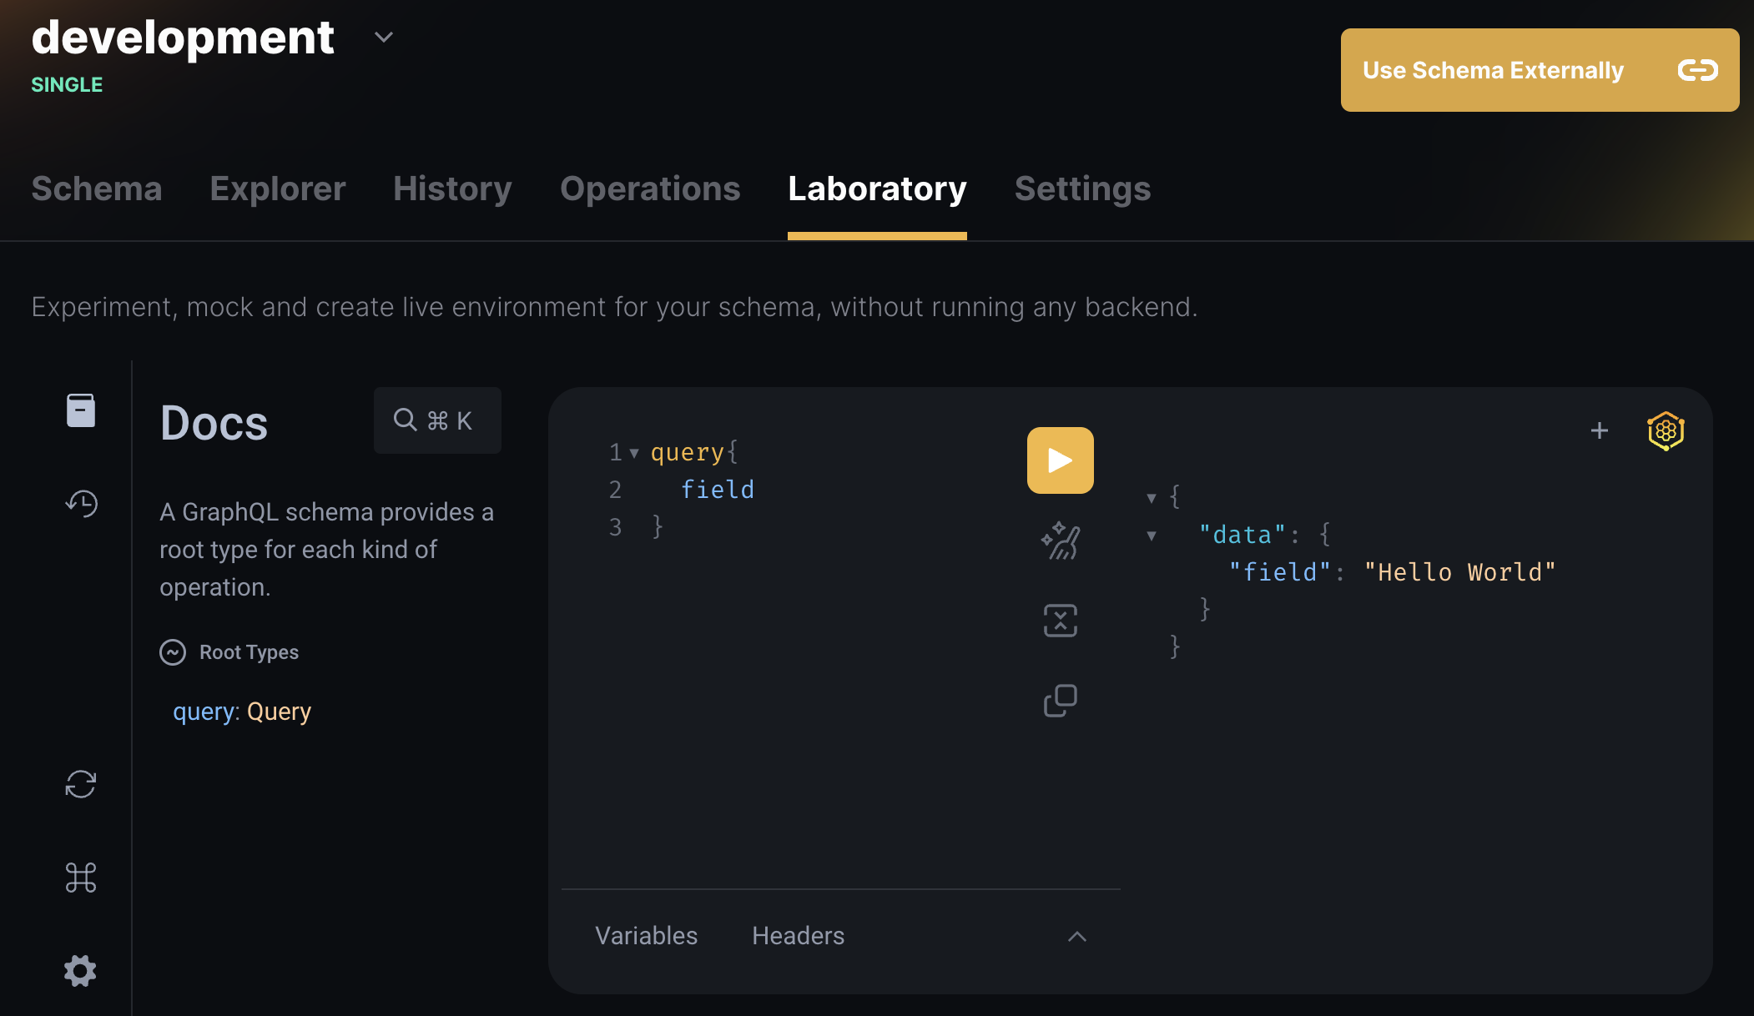
Task: Click the prettify query magic wand icon
Action: coord(1060,541)
